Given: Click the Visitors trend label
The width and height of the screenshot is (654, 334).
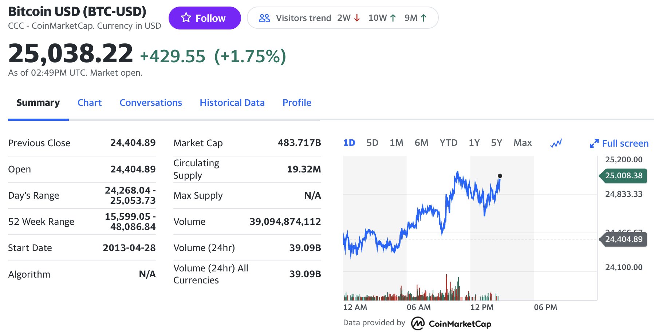Looking at the screenshot, I should 303,18.
